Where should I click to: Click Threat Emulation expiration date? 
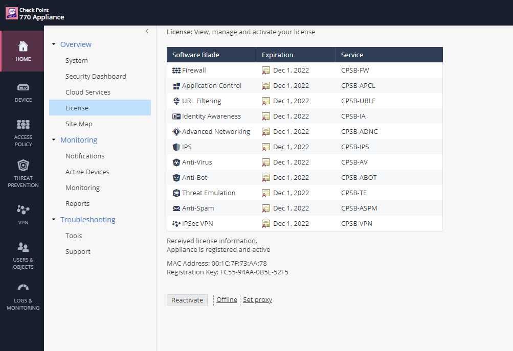pos(291,193)
